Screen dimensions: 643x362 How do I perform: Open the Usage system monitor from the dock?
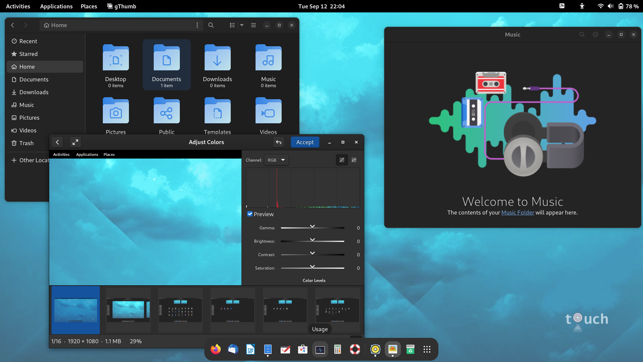[x=320, y=349]
